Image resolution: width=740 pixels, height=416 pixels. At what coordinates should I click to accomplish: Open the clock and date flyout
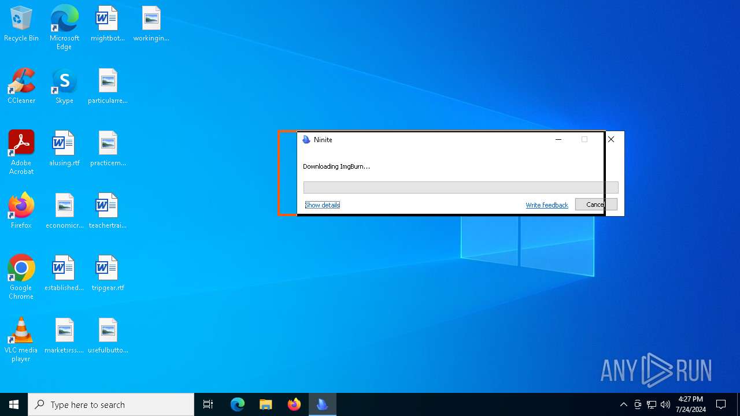(691, 404)
